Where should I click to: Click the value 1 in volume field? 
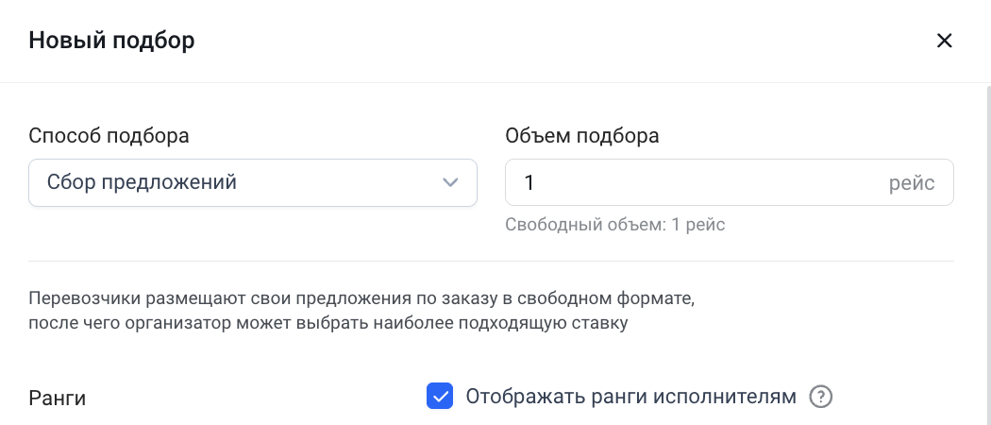tap(529, 183)
